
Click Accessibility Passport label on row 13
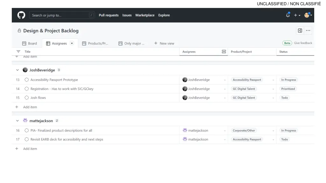(247, 80)
